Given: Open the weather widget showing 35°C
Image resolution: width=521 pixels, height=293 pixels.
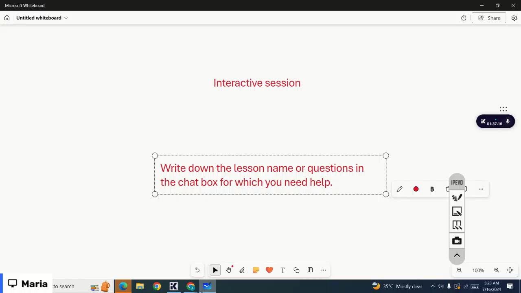Looking at the screenshot, I should point(397,286).
